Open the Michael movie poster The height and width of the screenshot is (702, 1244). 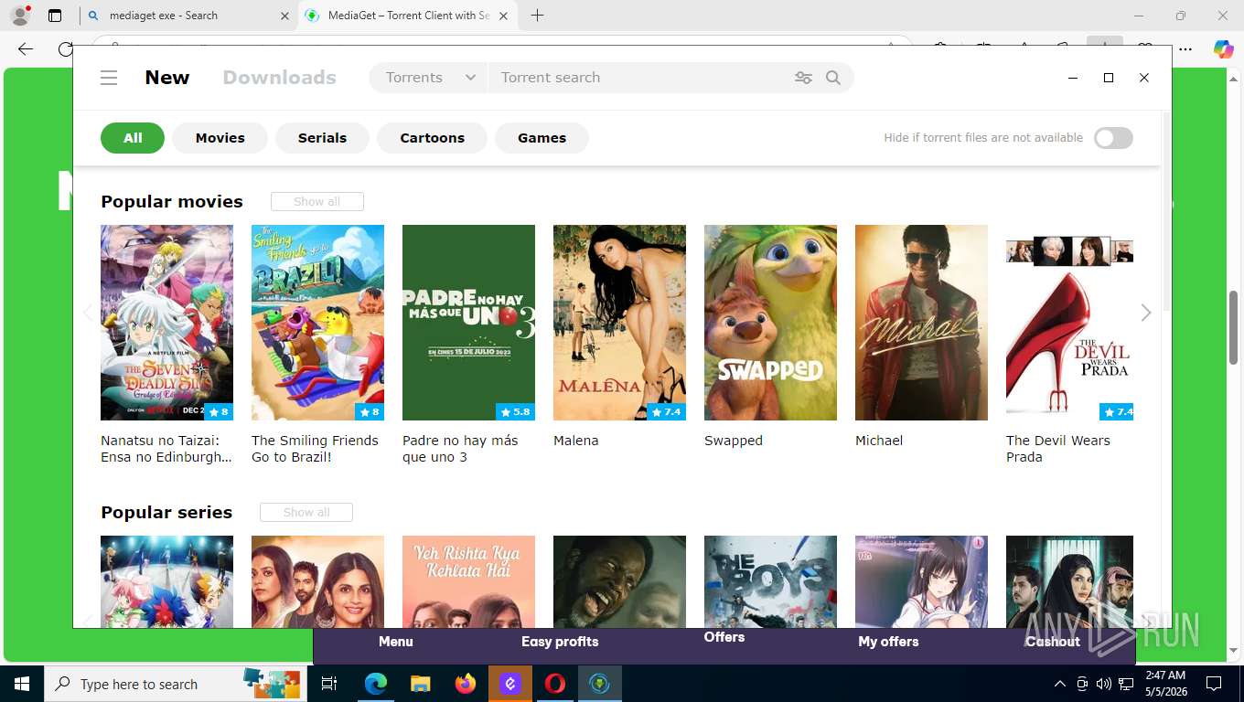pos(921,323)
